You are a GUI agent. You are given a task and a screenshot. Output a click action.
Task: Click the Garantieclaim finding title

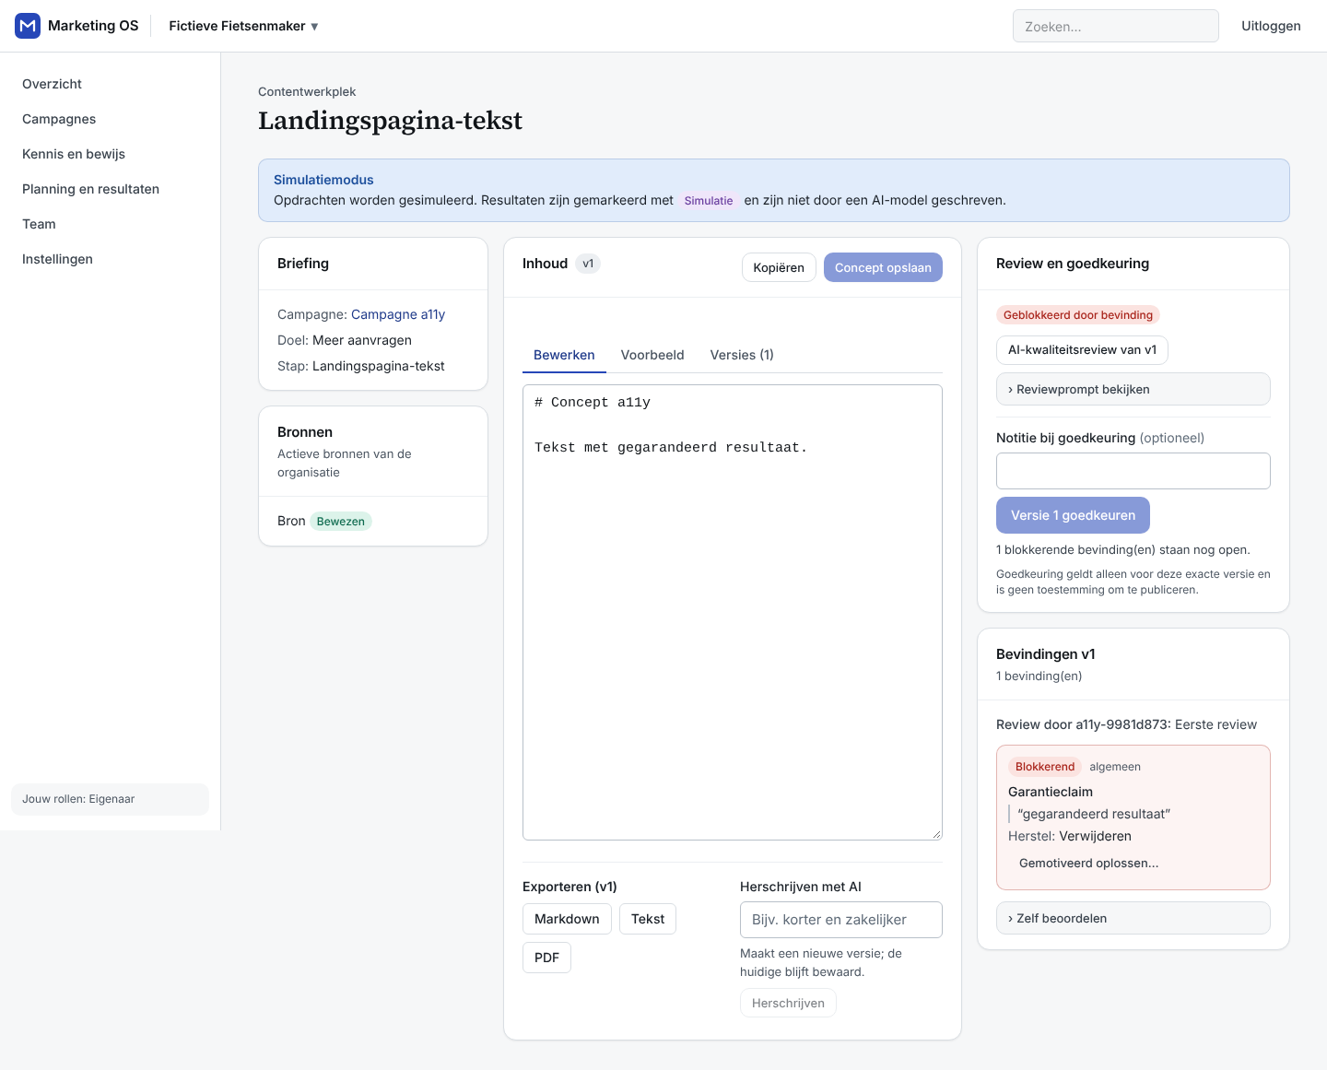click(x=1051, y=792)
